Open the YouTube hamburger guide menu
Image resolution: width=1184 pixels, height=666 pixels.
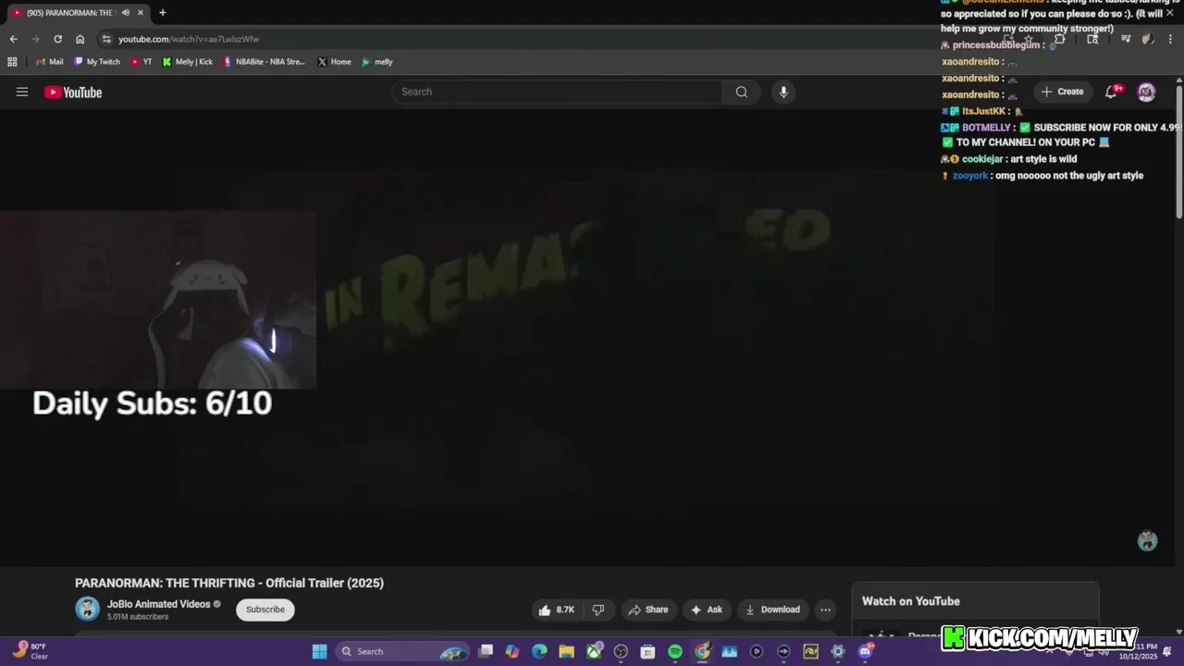[x=22, y=92]
